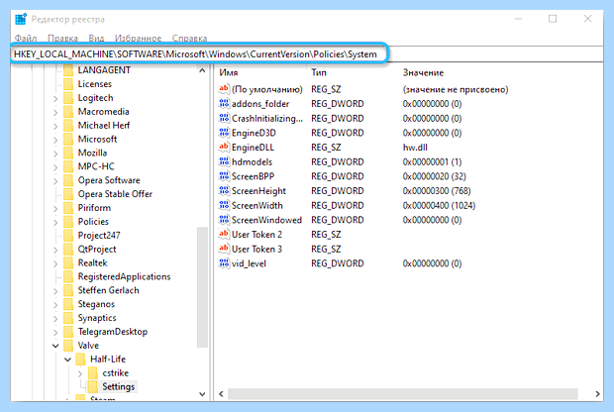The height and width of the screenshot is (412, 614).
Task: Expand the Realtek tree node
Action: tap(55, 263)
